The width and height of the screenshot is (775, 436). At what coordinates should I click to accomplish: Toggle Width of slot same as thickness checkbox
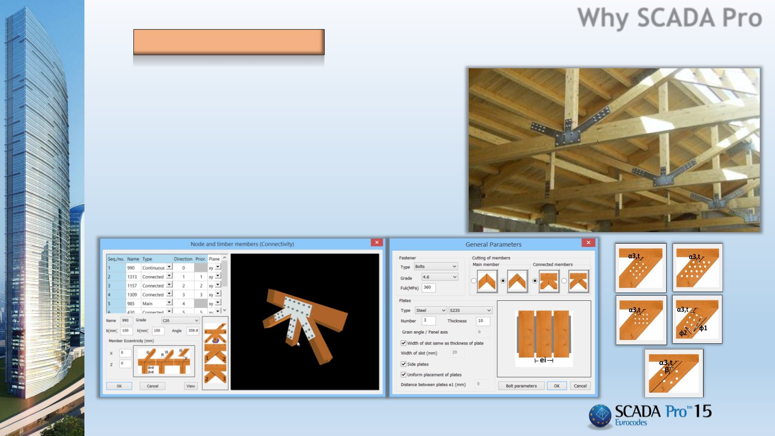pos(404,343)
